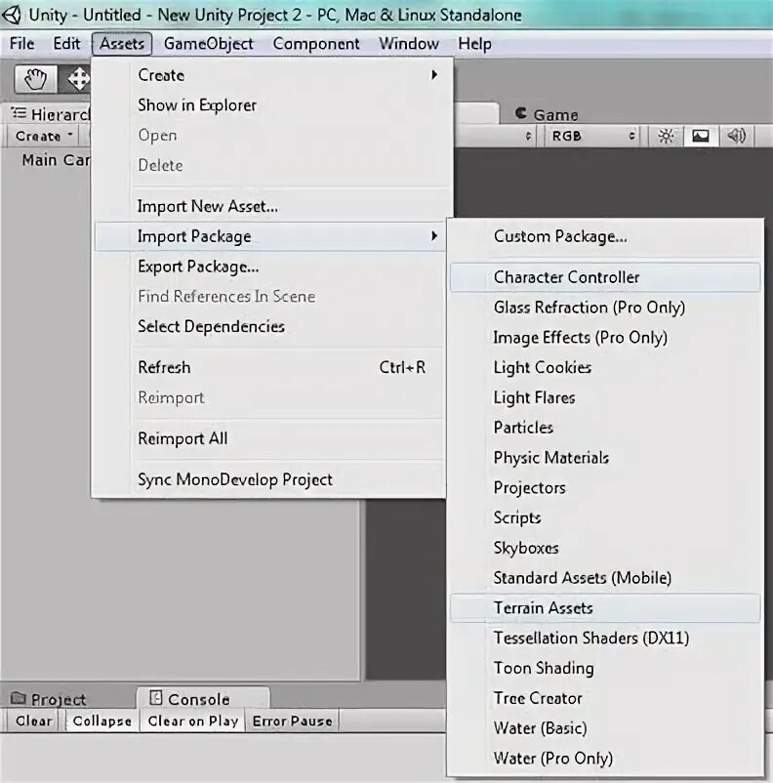Image resolution: width=773 pixels, height=783 pixels.
Task: Click the Assets menu
Action: point(122,44)
